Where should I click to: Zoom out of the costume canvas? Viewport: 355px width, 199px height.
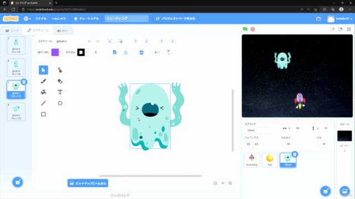click(215, 183)
